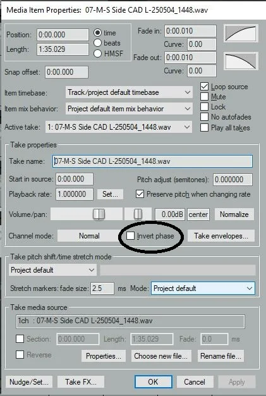Click the Take name input field

click(152, 161)
